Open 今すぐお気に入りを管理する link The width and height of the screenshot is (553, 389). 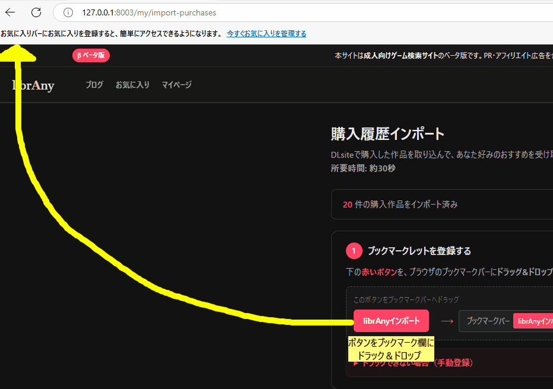(266, 34)
